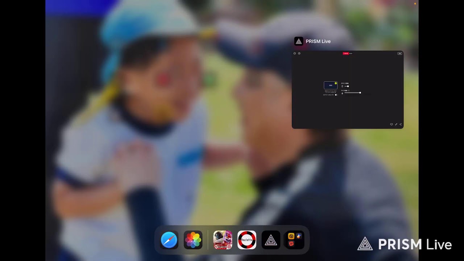Open PRISM Live triangle icon in dock
The image size is (464, 261).
tap(271, 240)
